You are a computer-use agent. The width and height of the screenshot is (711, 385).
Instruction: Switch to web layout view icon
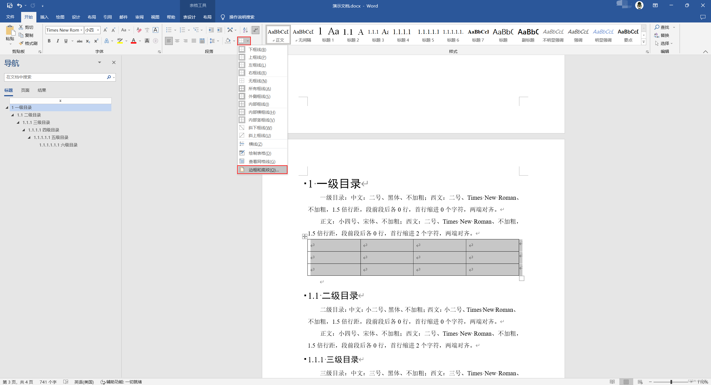640,382
